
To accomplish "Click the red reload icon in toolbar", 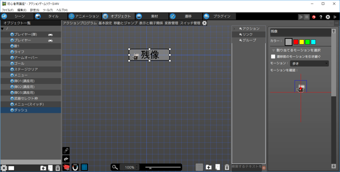I will pyautogui.click(x=314, y=17).
